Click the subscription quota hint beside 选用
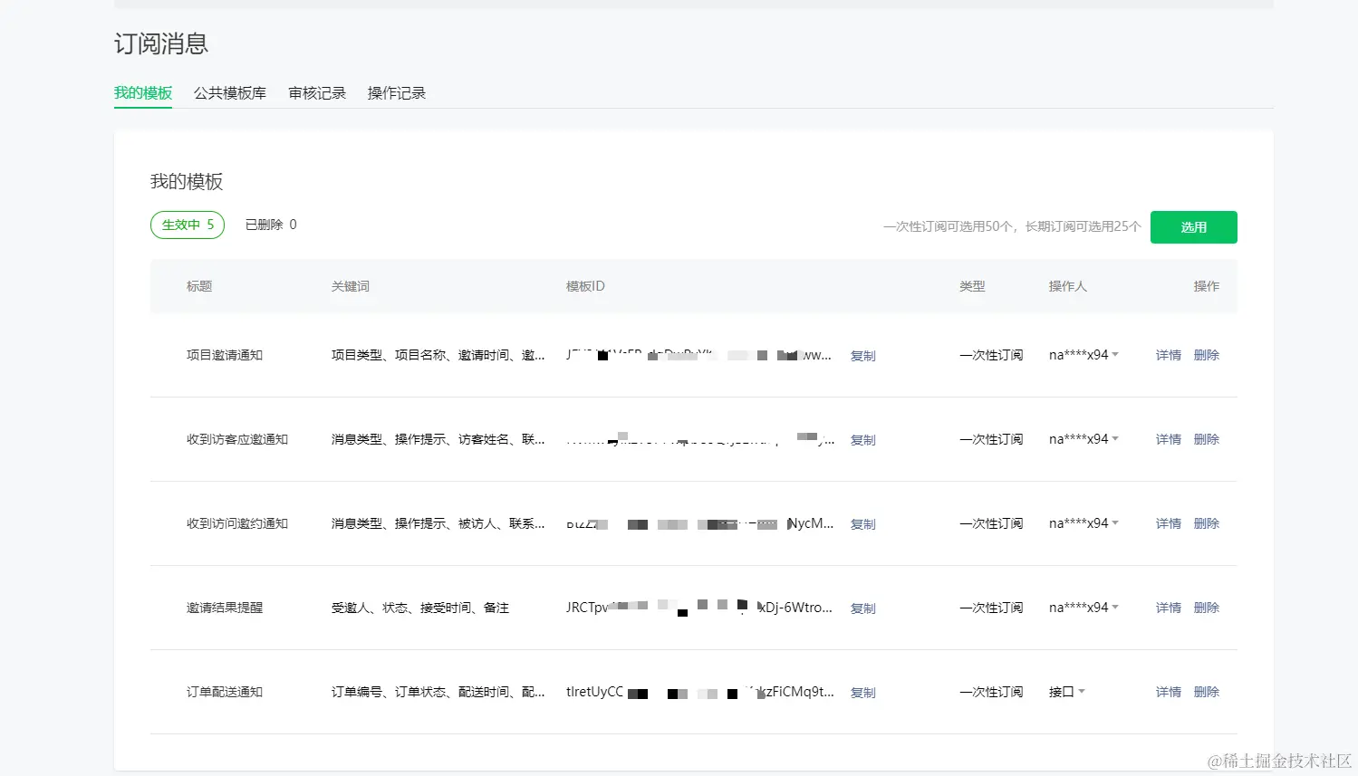This screenshot has height=776, width=1358. [1012, 226]
